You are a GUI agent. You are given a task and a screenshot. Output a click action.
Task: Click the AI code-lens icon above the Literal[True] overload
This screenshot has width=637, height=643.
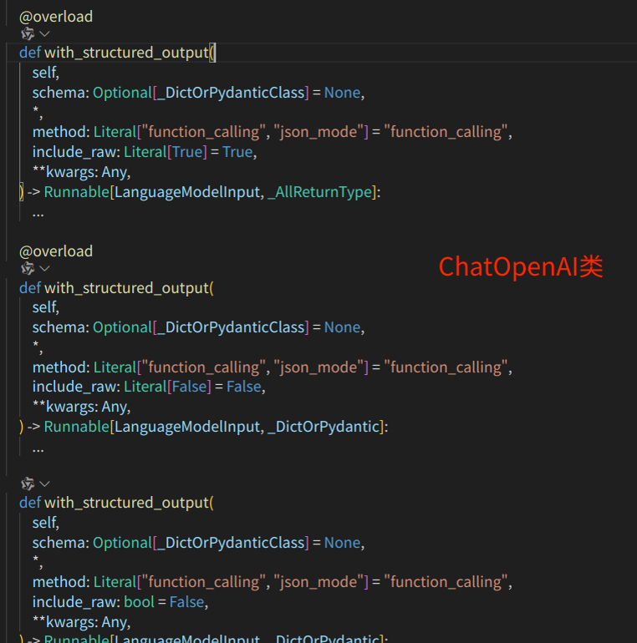click(x=28, y=34)
